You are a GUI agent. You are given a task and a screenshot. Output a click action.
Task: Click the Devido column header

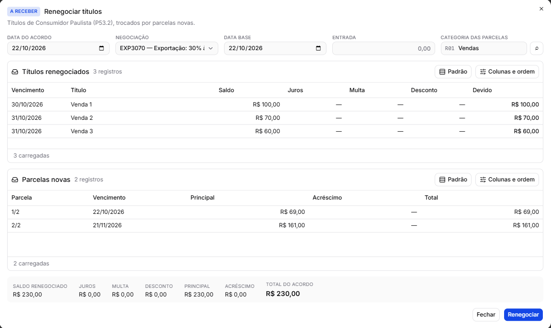[x=482, y=90]
